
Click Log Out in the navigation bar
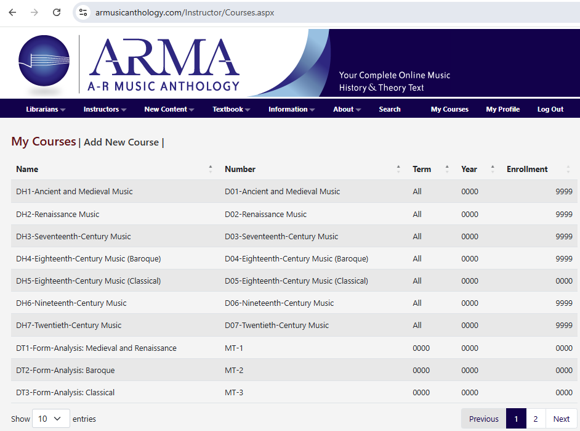pos(550,109)
